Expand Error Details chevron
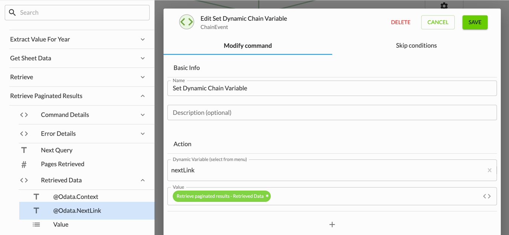Screen dimensions: 509x235 pos(143,134)
